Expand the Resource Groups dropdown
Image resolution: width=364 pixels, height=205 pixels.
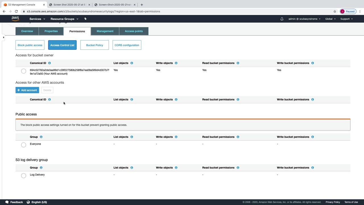coord(64,19)
